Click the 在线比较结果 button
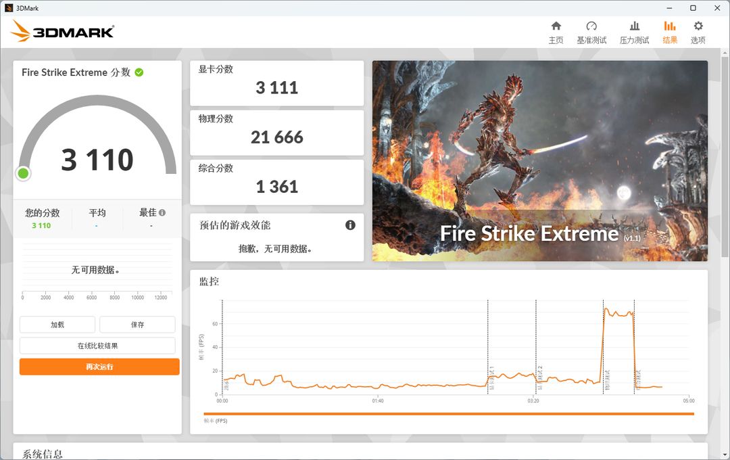The height and width of the screenshot is (460, 730). point(97,346)
